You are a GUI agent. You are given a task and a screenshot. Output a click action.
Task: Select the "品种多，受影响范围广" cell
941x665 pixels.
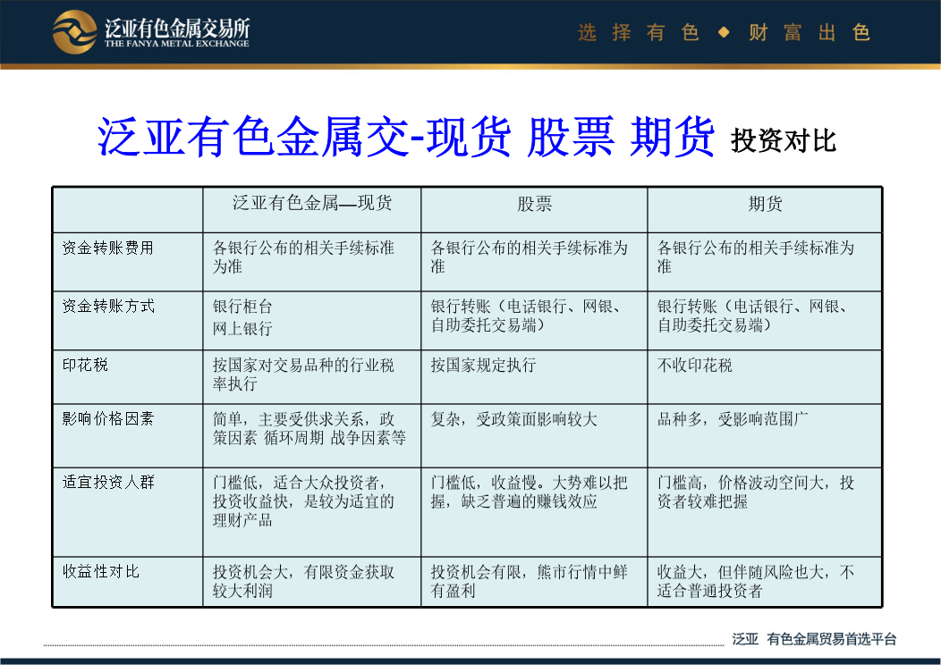pos(765,436)
